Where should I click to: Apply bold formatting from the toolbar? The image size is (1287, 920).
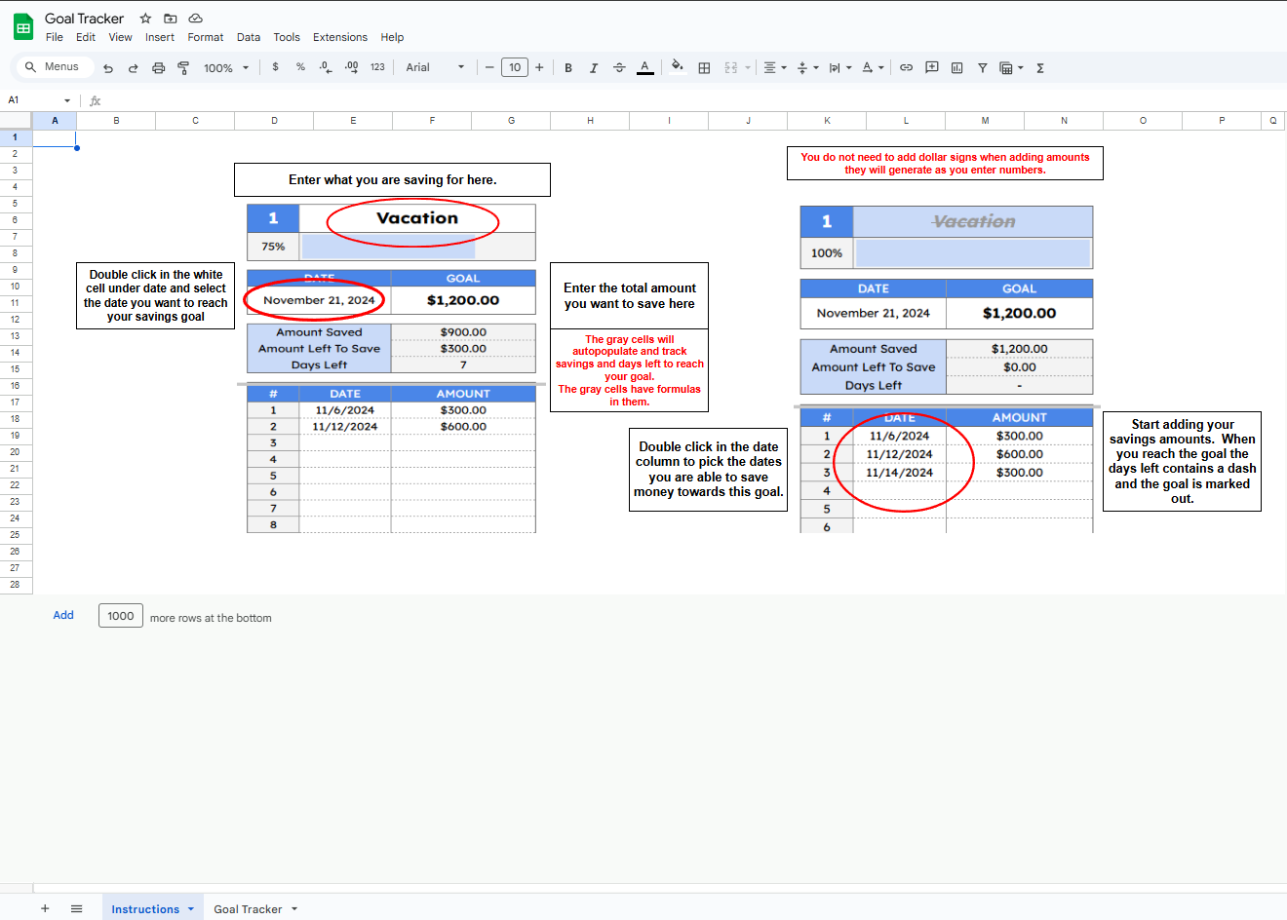click(568, 67)
